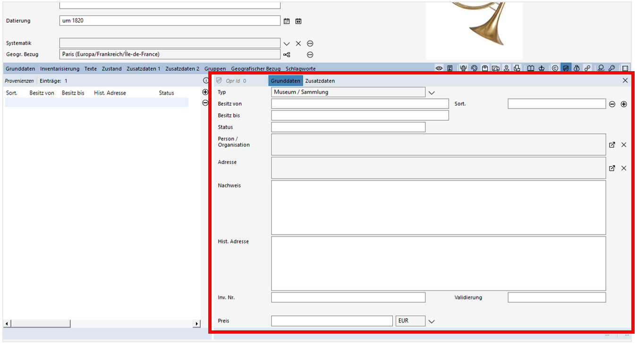The height and width of the screenshot is (345, 637).
Task: Click the ellipsis button beside Geogr. Bezug
Action: pyautogui.click(x=310, y=55)
